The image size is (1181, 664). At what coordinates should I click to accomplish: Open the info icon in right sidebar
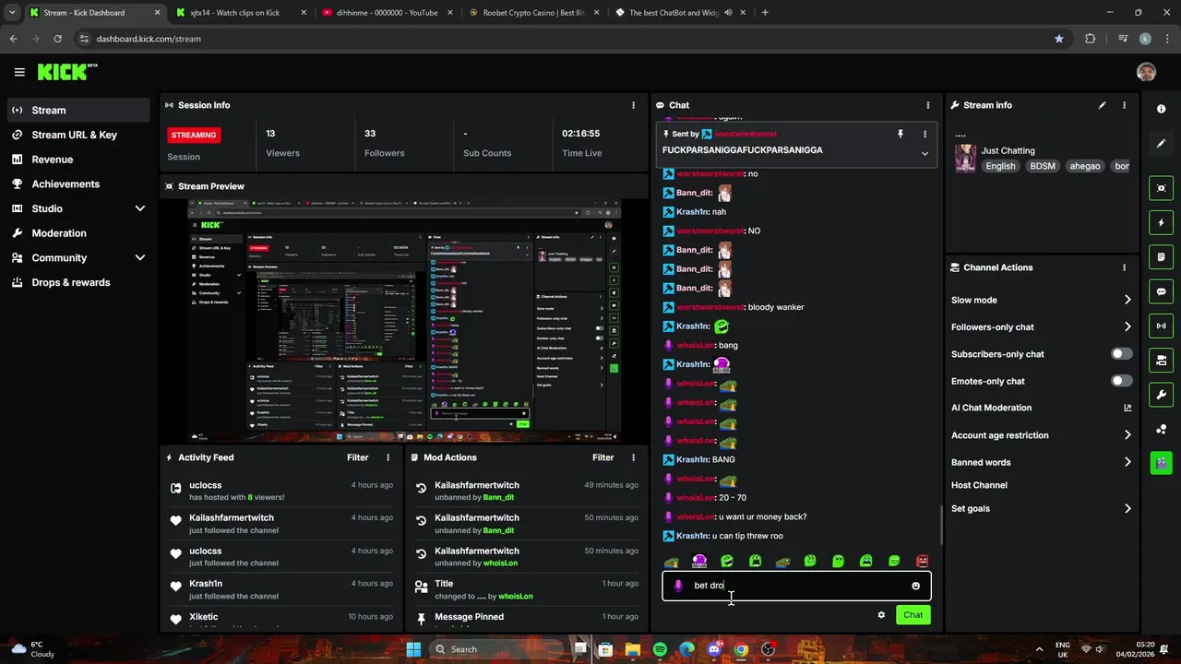[x=1161, y=109]
